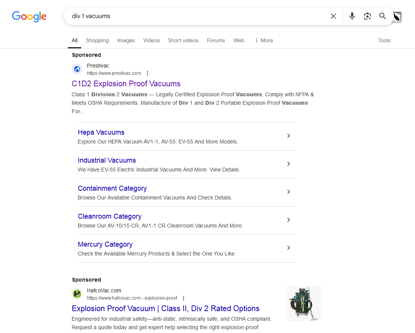Viewport: 415px width, 333px height.
Task: Expand the Industrial Vacuums sitelink chevron
Action: click(x=289, y=164)
